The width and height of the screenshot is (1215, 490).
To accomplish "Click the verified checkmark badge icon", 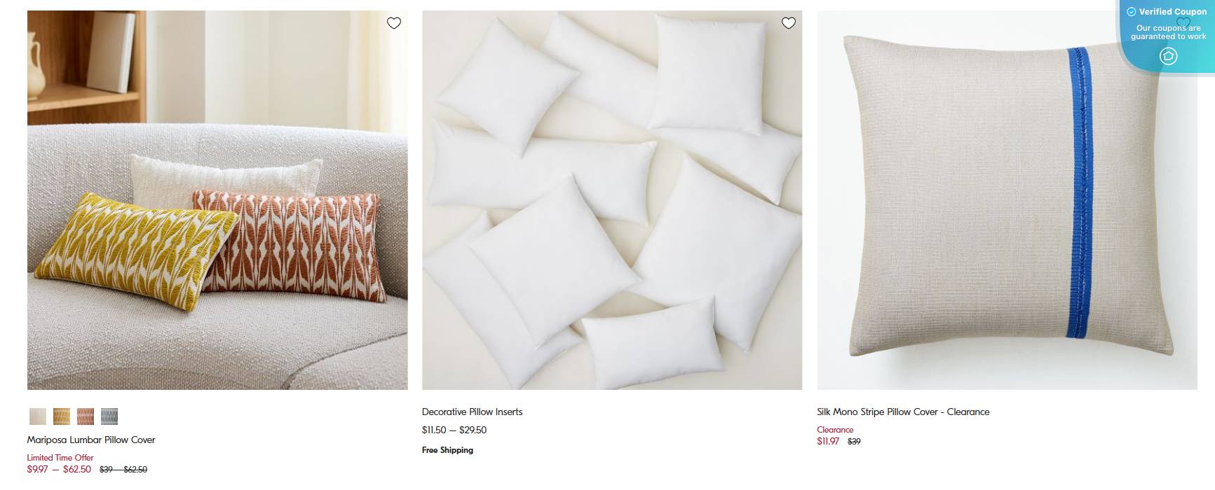I will tap(1132, 11).
